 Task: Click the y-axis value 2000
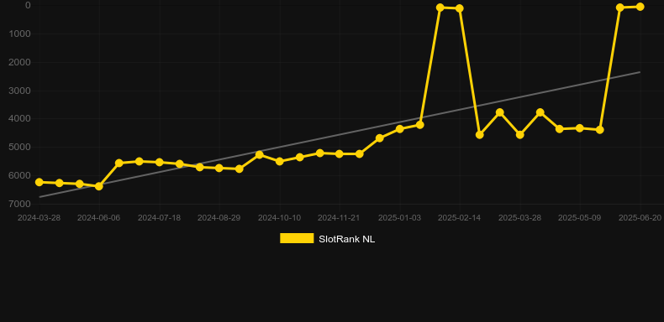click(19, 62)
